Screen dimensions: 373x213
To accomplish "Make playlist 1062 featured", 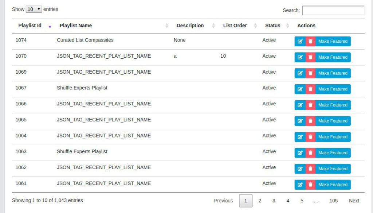I will 333,169.
